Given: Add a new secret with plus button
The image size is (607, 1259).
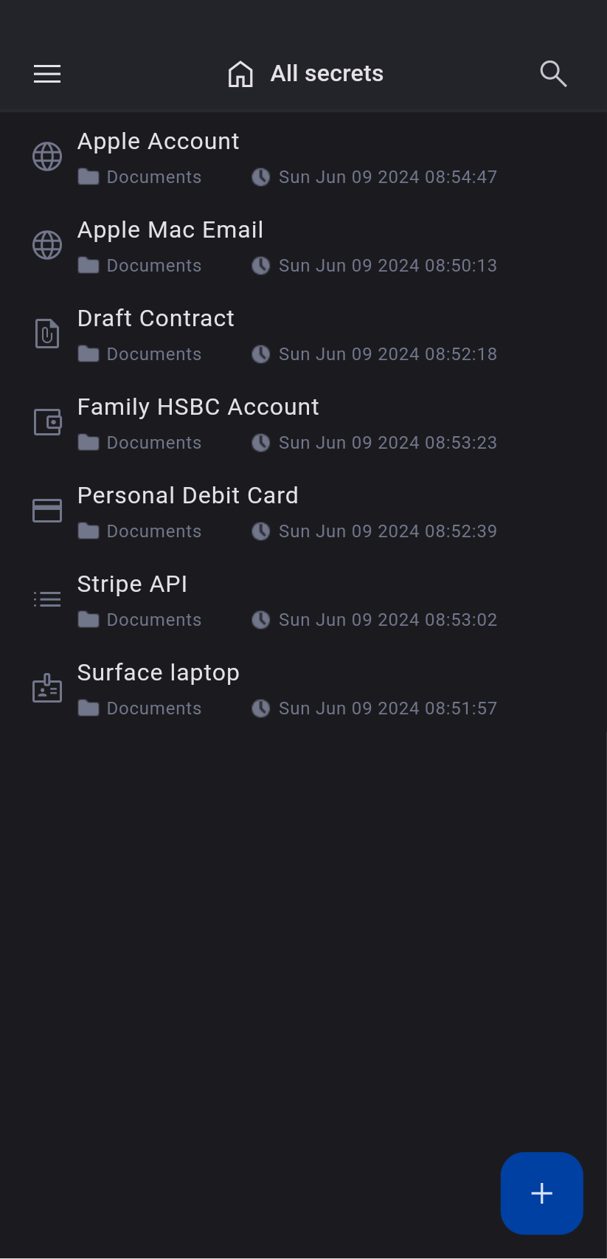Looking at the screenshot, I should pyautogui.click(x=541, y=1193).
